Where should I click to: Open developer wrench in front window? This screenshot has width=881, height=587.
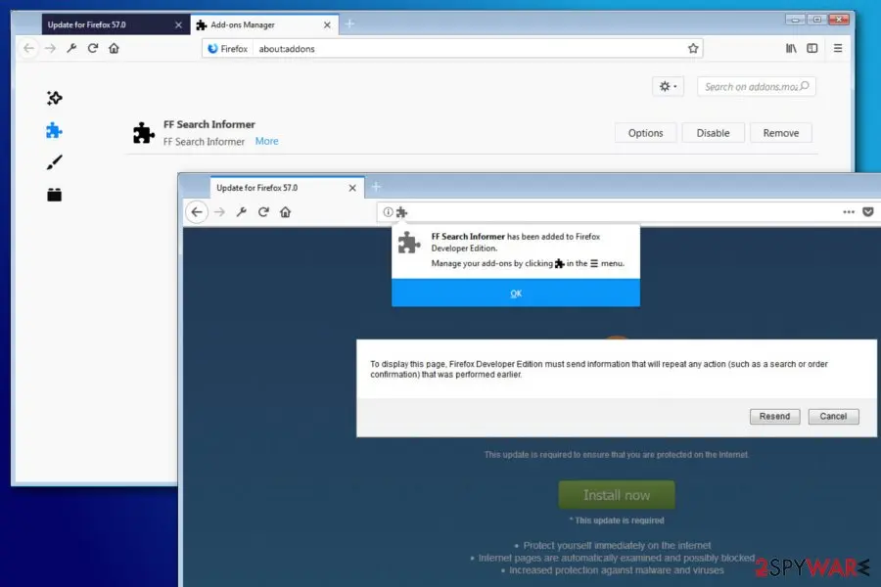coord(242,211)
